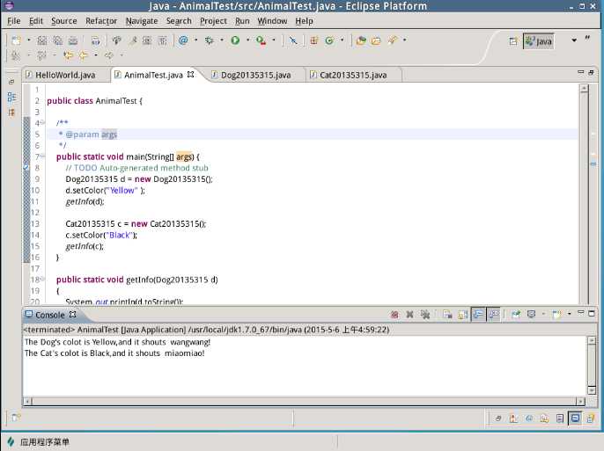Select the Console view tab
This screenshot has height=451, width=604.
(x=50, y=315)
